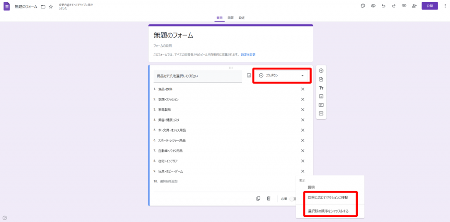Duplicate the question with copy icon
This screenshot has width=450, height=222.
point(258,198)
